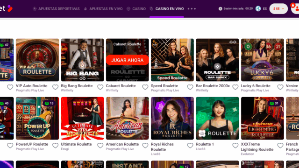The width and height of the screenshot is (299, 168).
Task: Click the Sesión iniciada timer text
Action: (238, 8)
